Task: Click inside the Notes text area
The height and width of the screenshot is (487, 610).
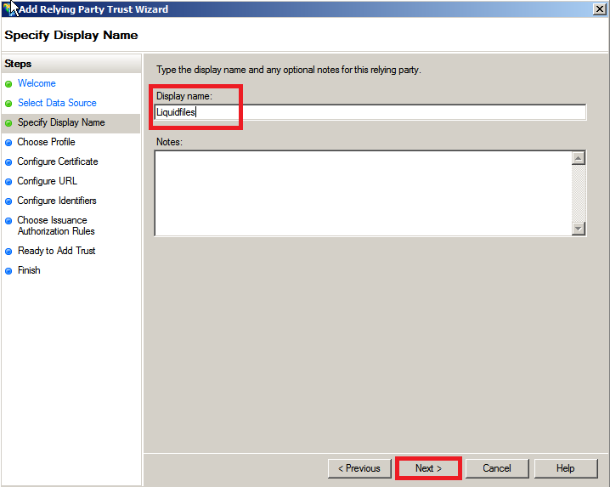Action: coord(361,193)
